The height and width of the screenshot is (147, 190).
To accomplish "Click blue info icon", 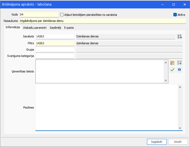I will click(x=179, y=70).
